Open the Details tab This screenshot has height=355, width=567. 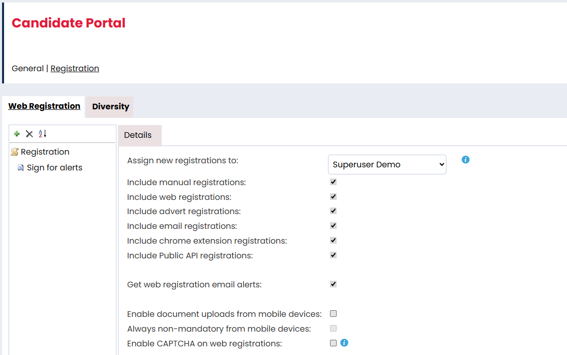coord(138,135)
